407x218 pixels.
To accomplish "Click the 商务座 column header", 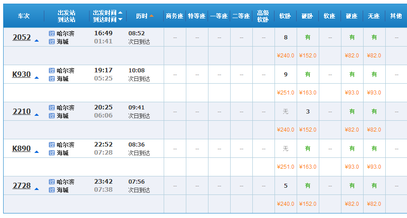I will (x=175, y=16).
